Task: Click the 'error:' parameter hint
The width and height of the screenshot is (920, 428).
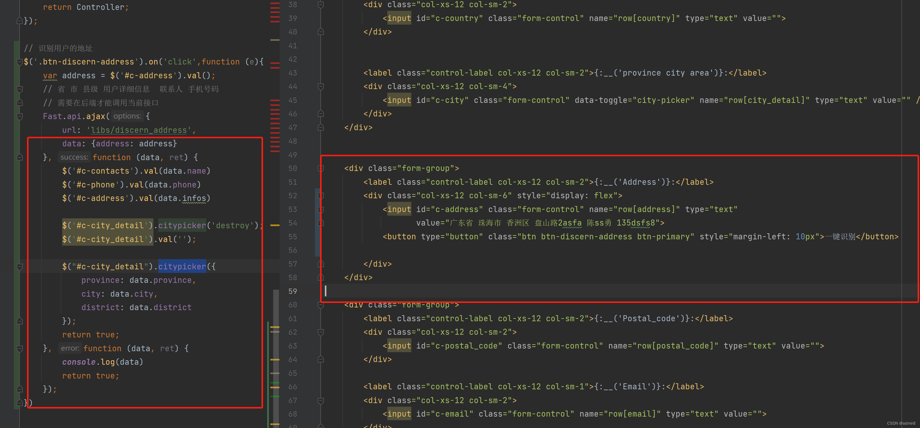Action: tap(70, 349)
